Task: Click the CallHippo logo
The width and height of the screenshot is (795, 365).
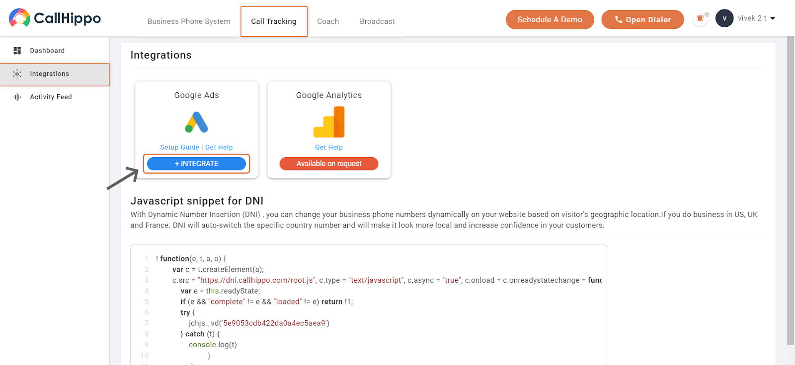Action: click(x=55, y=18)
